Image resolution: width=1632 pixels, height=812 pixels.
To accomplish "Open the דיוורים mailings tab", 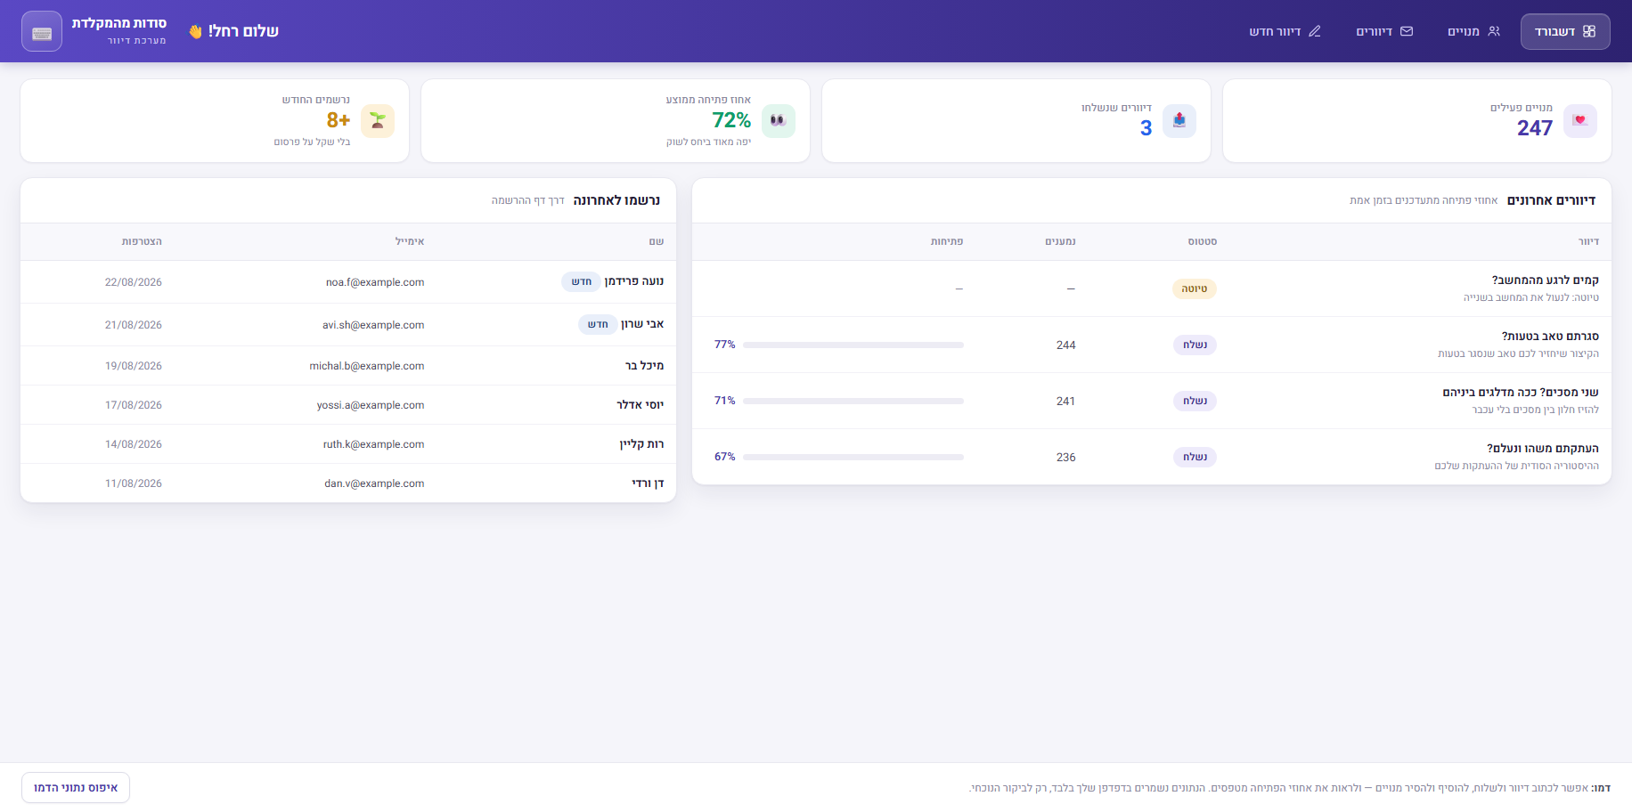I will (x=1384, y=31).
